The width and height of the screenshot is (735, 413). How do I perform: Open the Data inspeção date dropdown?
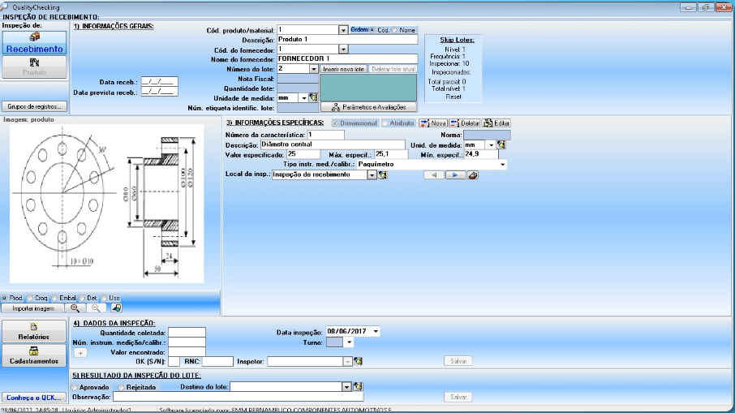[376, 331]
